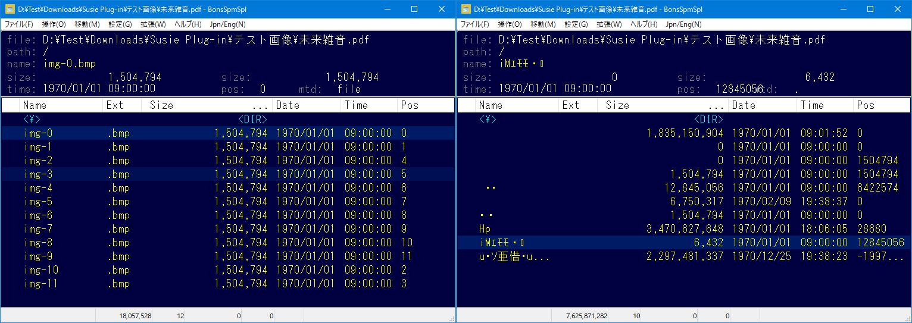
Task: Open ヘルプ(H) menu in the right window
Action: (x=644, y=24)
